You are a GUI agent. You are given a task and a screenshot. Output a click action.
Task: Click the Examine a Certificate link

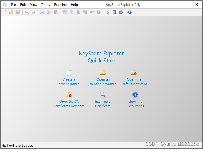click(x=103, y=104)
